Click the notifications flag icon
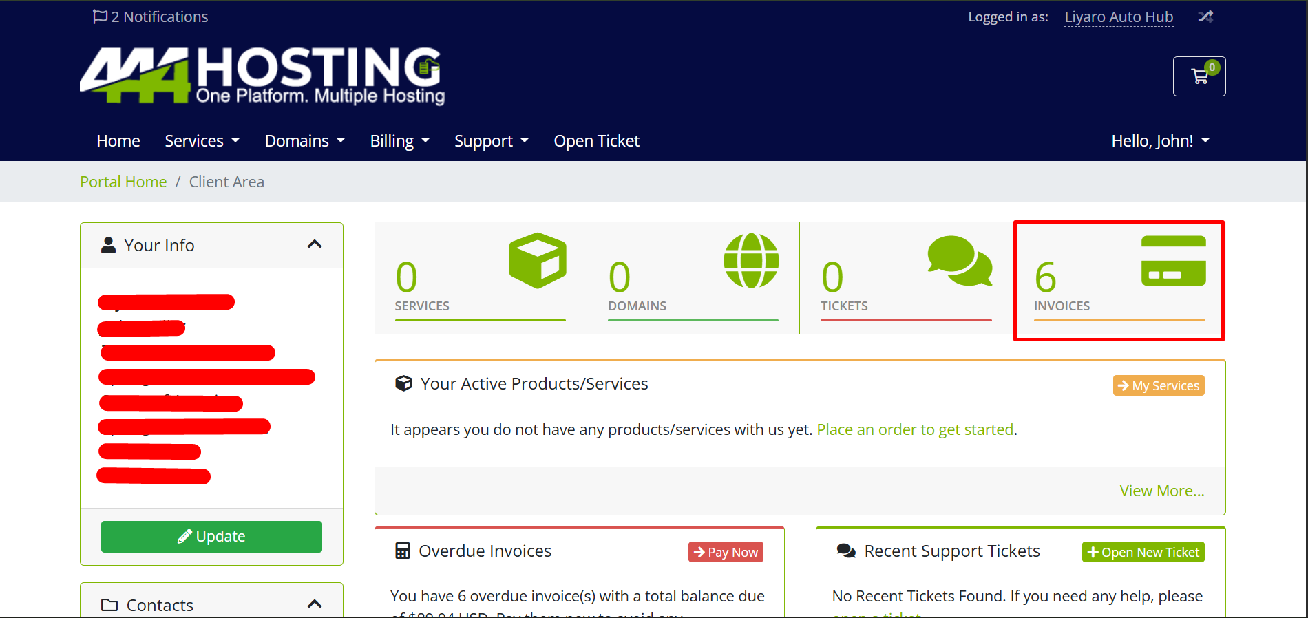This screenshot has width=1308, height=618. (x=100, y=17)
